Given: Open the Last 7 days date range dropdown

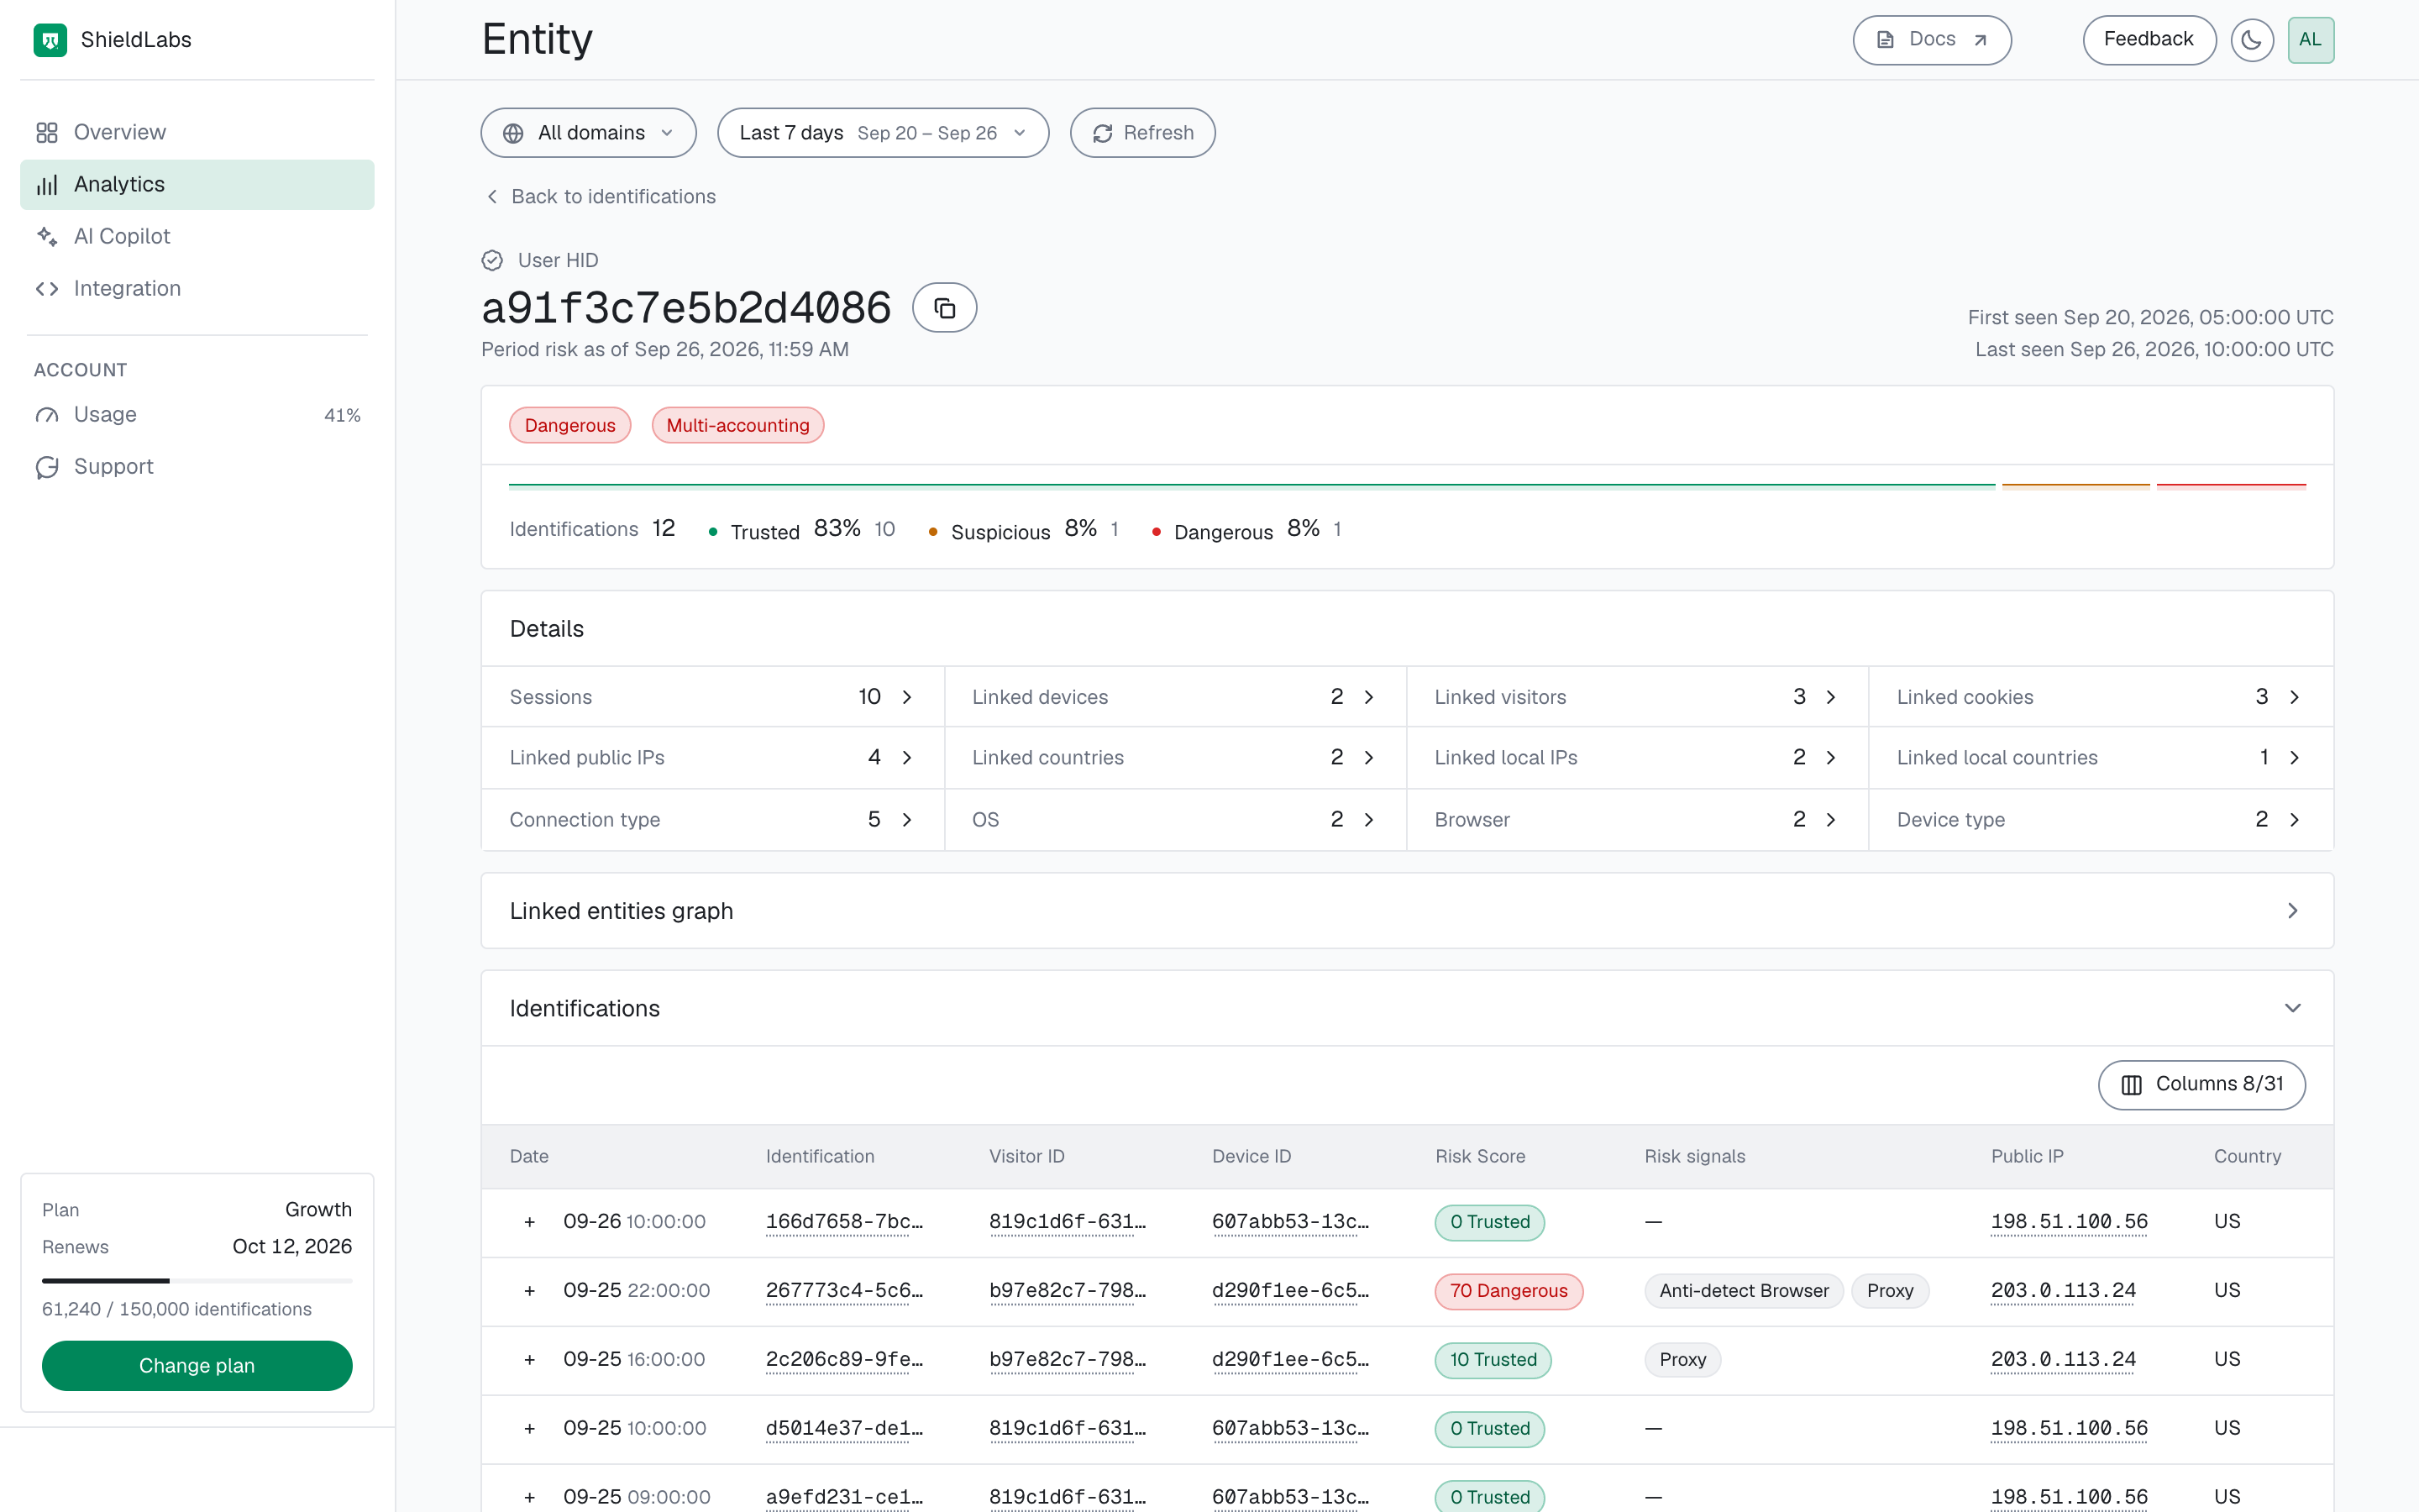Looking at the screenshot, I should (x=883, y=133).
